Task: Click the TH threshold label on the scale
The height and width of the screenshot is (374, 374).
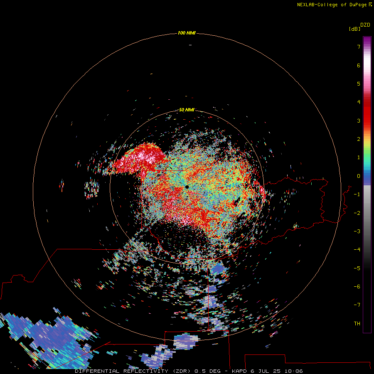Action: tap(357, 324)
